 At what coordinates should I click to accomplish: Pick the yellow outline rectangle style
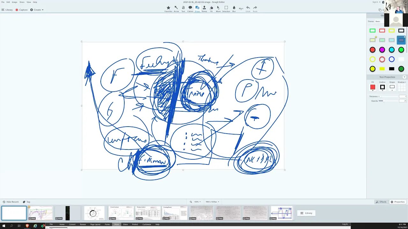392,31
